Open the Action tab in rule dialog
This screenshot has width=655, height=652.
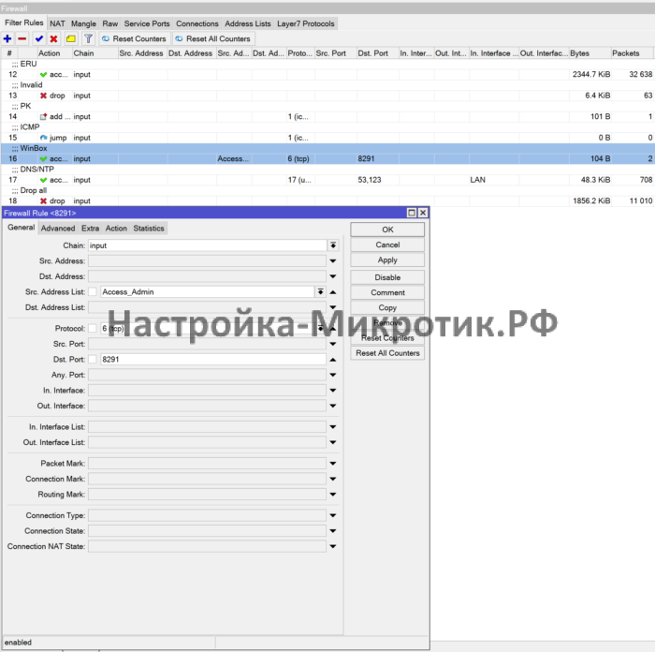coord(116,229)
